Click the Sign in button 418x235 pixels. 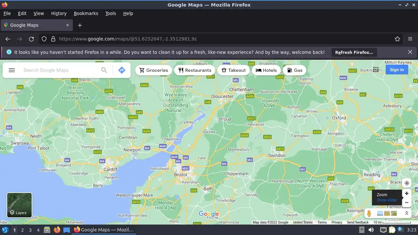(397, 70)
